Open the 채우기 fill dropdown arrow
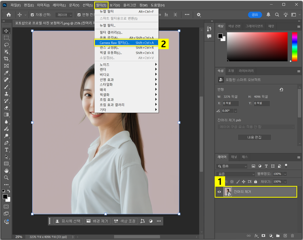Screen dimensions: 303x240 click(285, 182)
